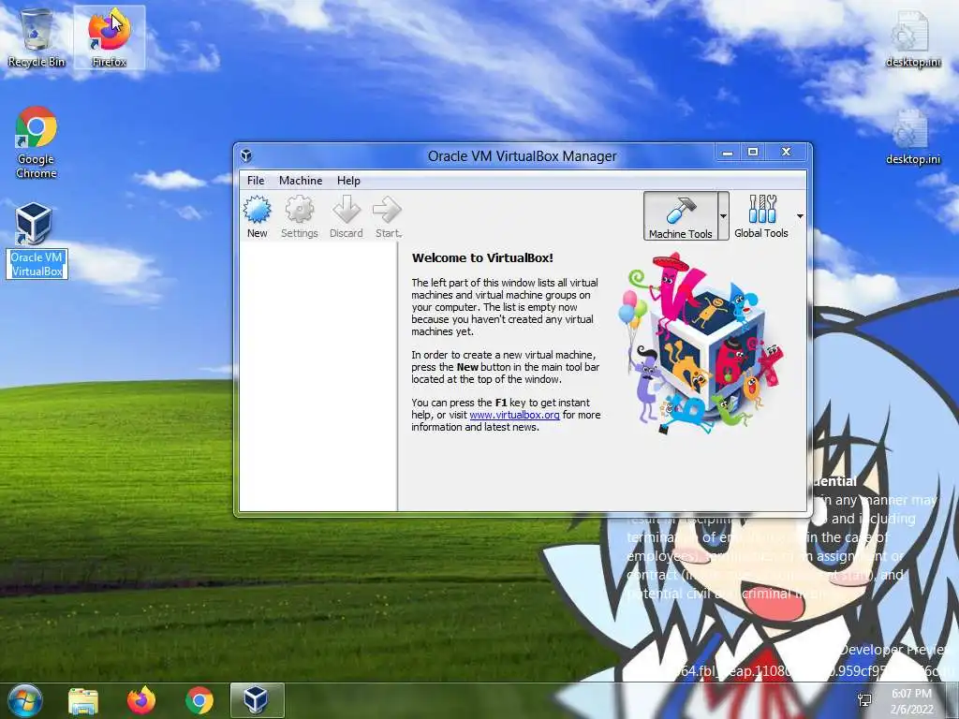This screenshot has width=959, height=719.
Task: Click the Oracle VM VirtualBox Manager title text
Action: coord(523,156)
